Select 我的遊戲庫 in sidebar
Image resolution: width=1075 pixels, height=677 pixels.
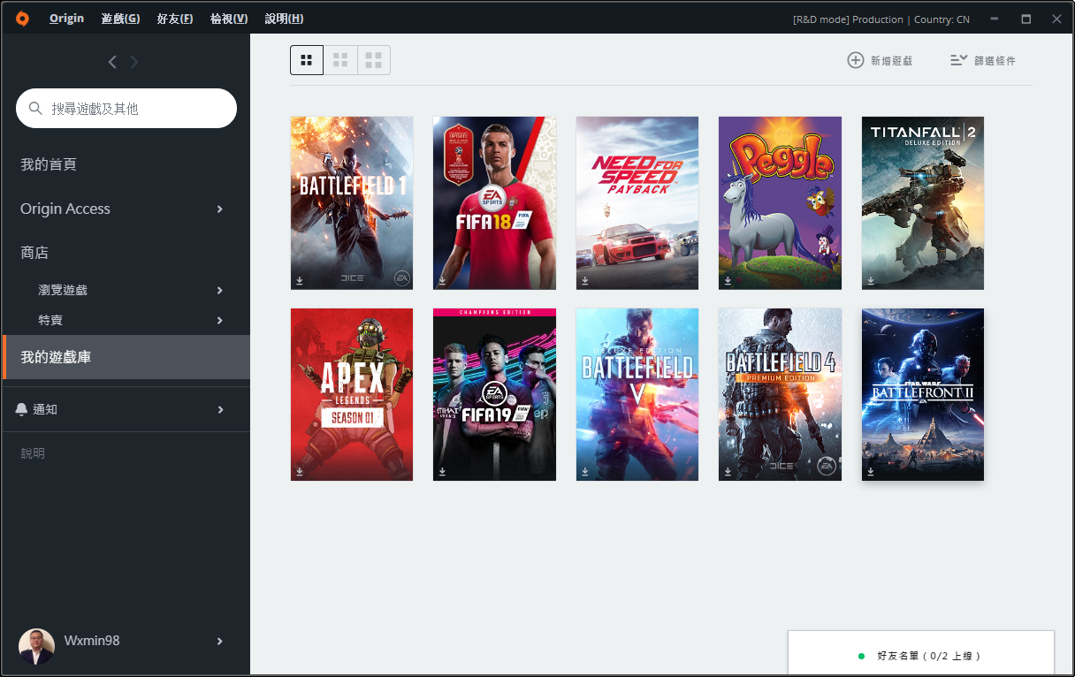coord(126,357)
